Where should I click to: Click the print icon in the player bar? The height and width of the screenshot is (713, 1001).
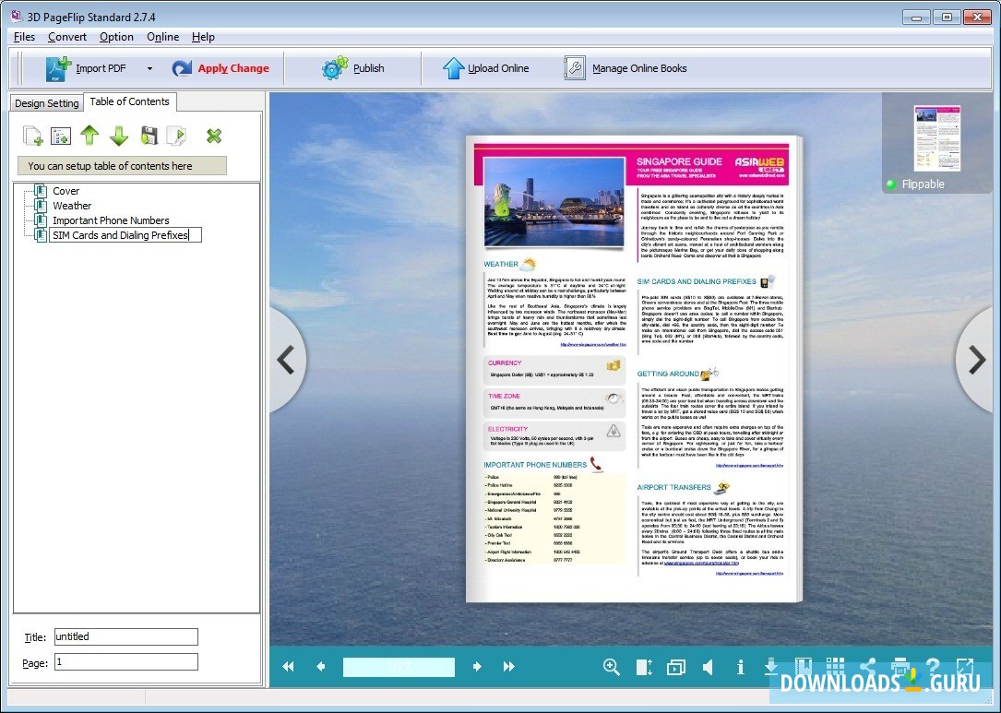coord(900,667)
